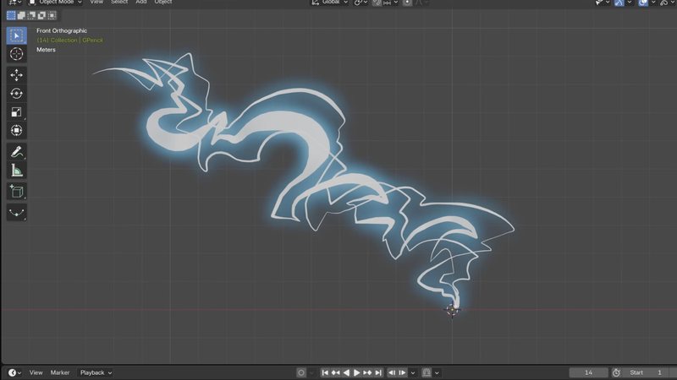The width and height of the screenshot is (677, 380).
Task: Expand the gizmo options dropdown arrow
Action: click(x=630, y=3)
